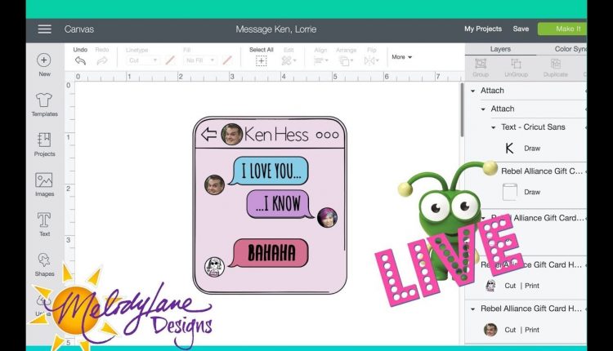Open the More dropdown

point(401,57)
